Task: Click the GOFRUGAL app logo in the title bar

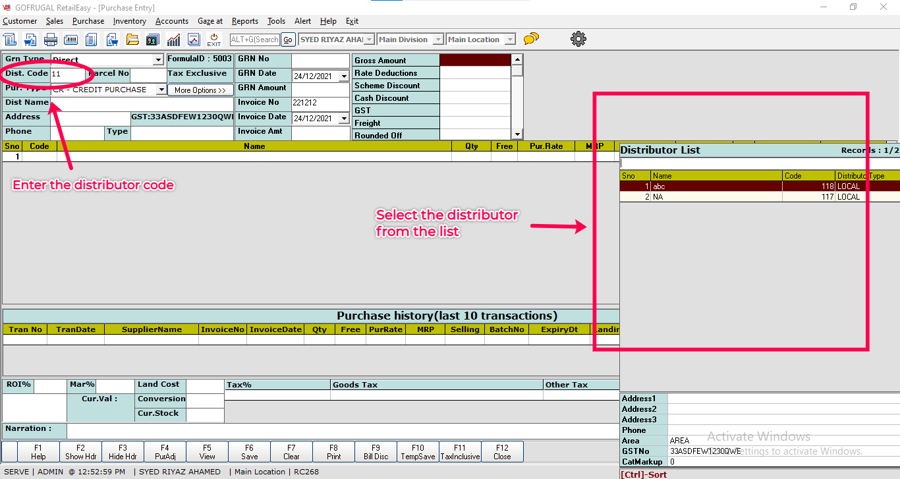Action: [7, 7]
